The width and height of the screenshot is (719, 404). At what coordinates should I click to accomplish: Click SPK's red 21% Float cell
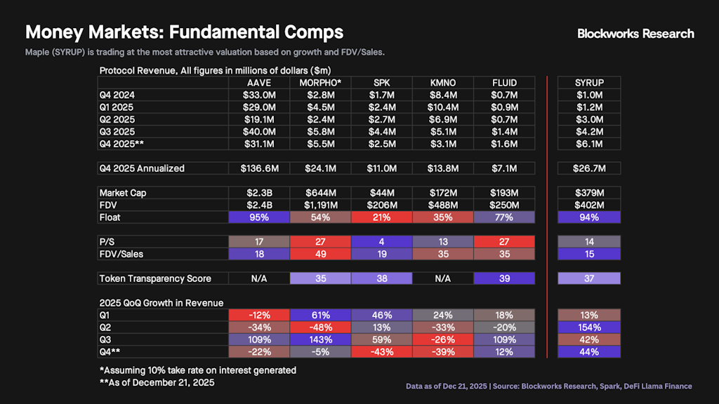[381, 217]
